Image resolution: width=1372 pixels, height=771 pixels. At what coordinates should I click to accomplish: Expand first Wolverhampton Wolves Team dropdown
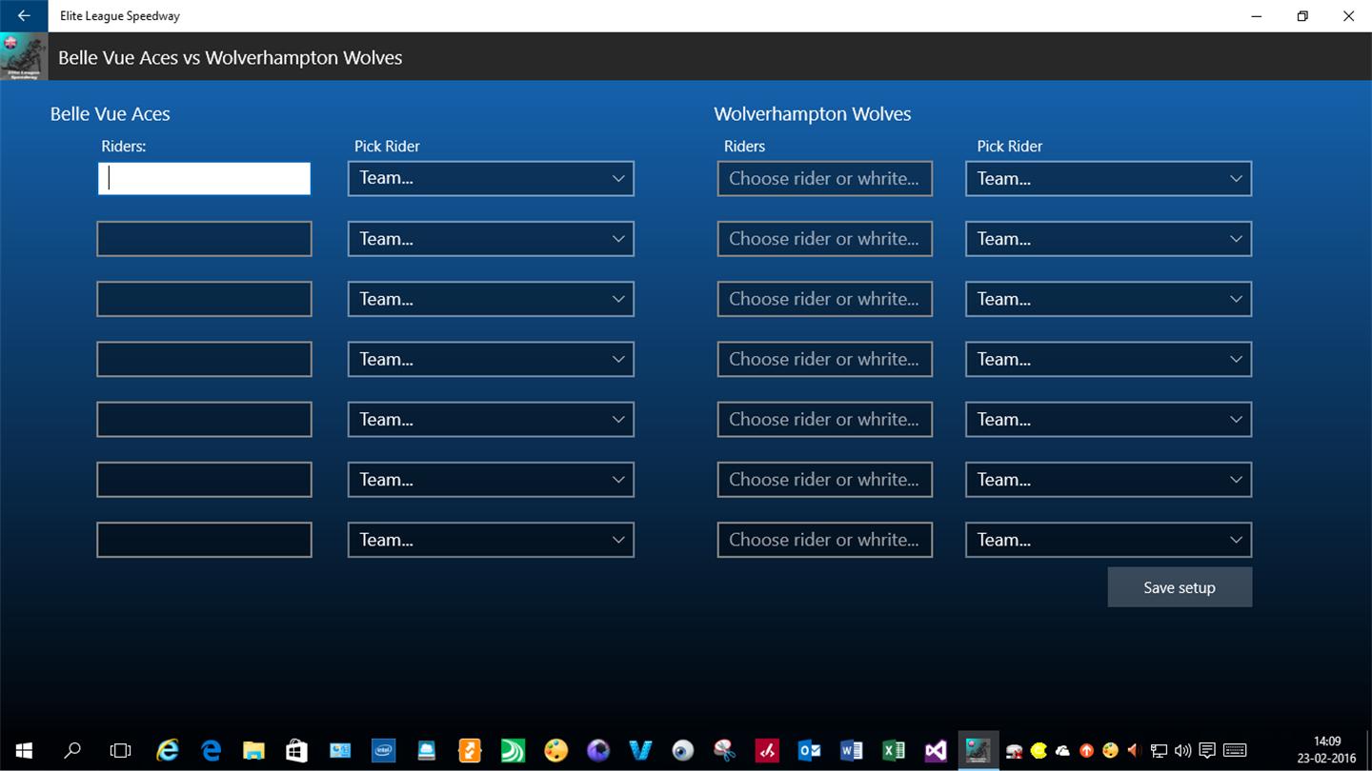point(1108,178)
